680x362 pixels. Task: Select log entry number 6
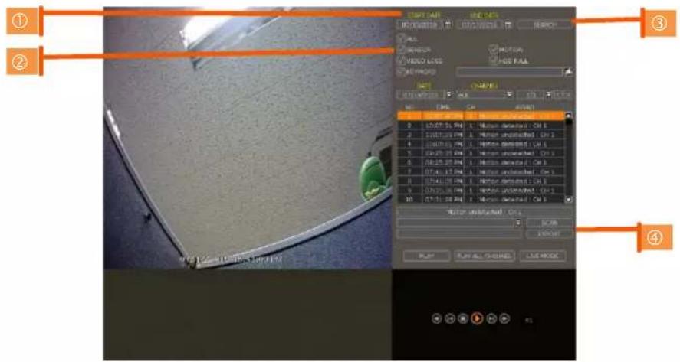(x=481, y=163)
